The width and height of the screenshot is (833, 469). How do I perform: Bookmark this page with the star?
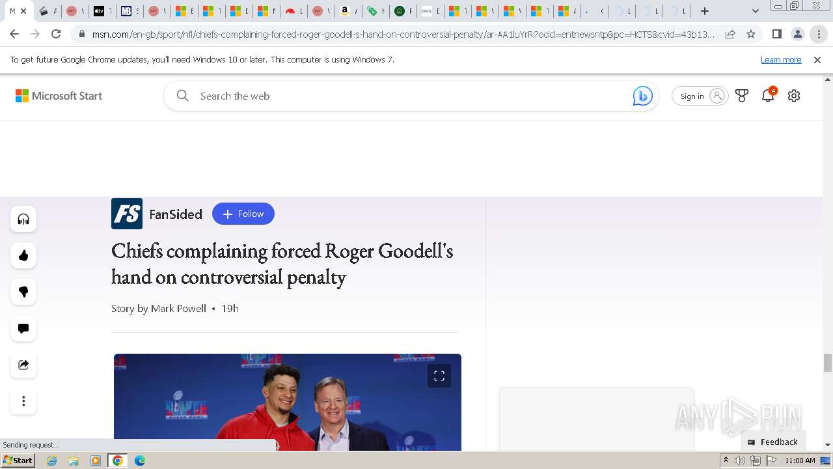pyautogui.click(x=751, y=34)
